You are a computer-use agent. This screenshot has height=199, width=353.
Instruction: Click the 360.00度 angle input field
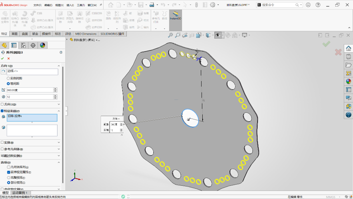pos(30,90)
